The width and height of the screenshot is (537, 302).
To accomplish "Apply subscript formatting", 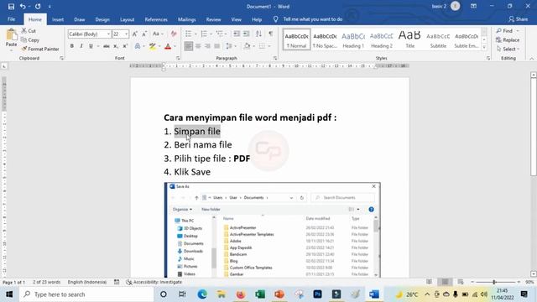I will click(116, 46).
